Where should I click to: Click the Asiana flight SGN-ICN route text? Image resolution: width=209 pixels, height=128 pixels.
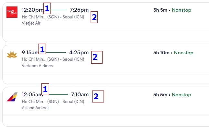53,101
